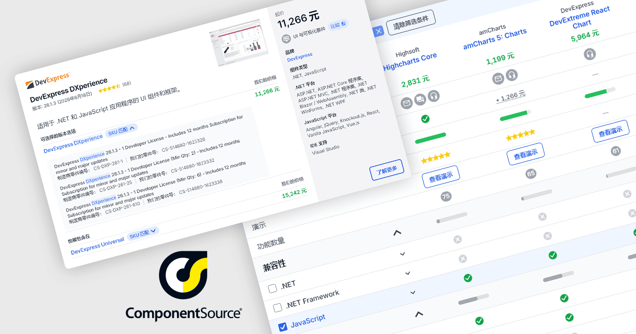Click the 比较 compare button
The height and width of the screenshot is (334, 636).
tap(338, 24)
